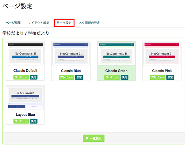The image size is (187, 146).
Task: Open the ページ編集 tab
Action: 13,23
